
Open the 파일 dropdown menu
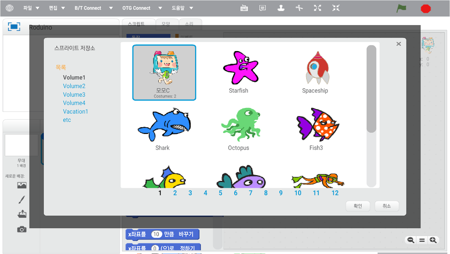coord(31,8)
